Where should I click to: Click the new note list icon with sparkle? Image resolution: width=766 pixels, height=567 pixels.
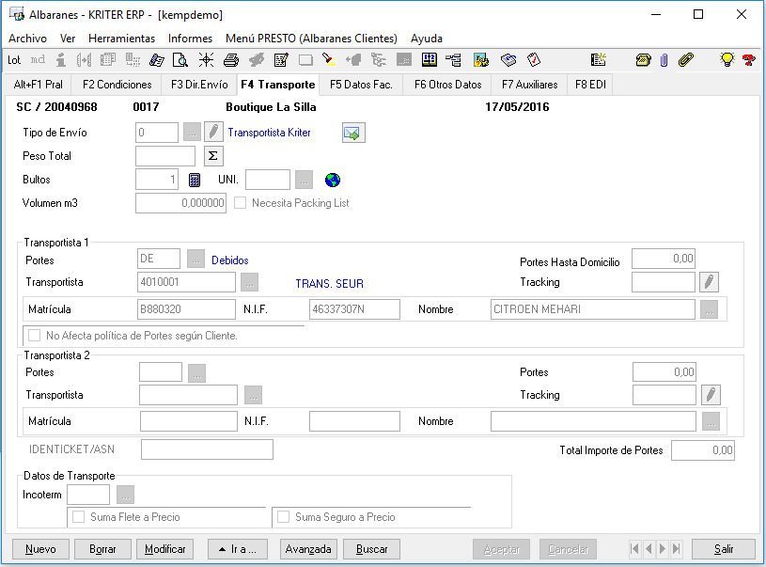598,60
